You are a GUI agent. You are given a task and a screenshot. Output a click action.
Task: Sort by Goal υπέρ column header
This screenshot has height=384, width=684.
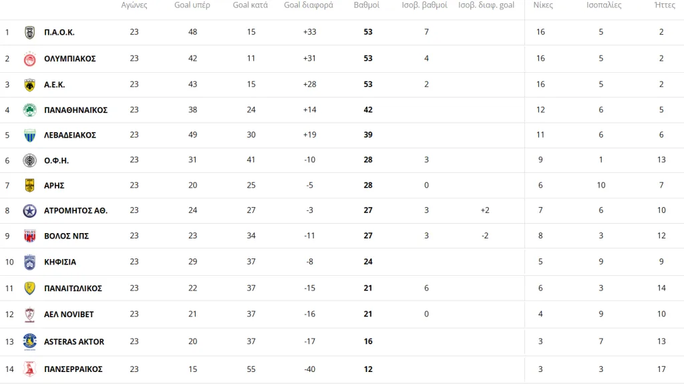(192, 5)
